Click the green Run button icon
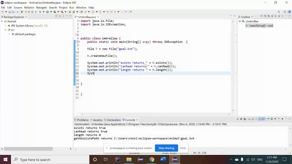Viewport: 292px width, 164px height. 47,12
